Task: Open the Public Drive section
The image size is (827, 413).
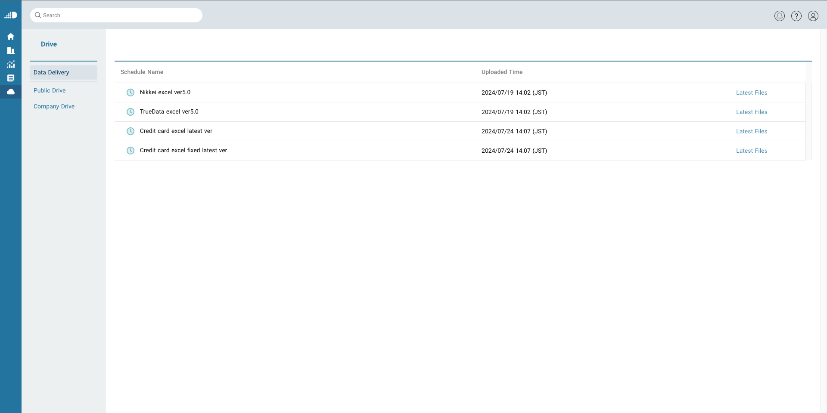Action: (50, 90)
